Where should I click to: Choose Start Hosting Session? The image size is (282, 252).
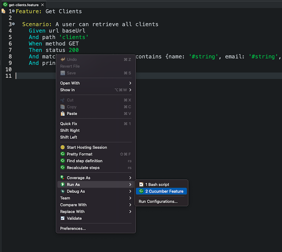pos(96,147)
